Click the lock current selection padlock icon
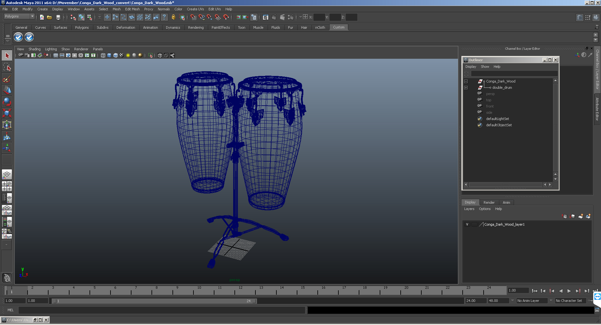 tap(173, 17)
